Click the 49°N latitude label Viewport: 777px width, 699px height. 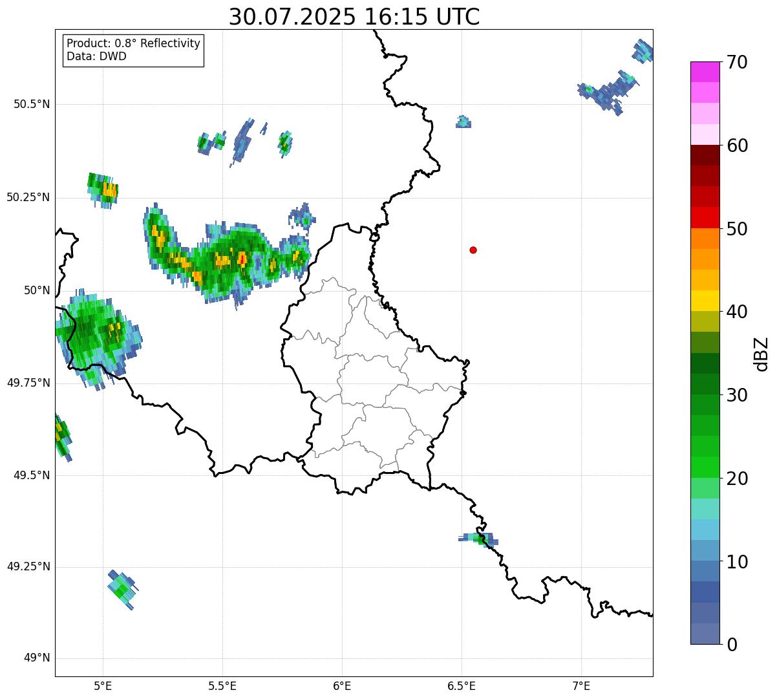(37, 658)
